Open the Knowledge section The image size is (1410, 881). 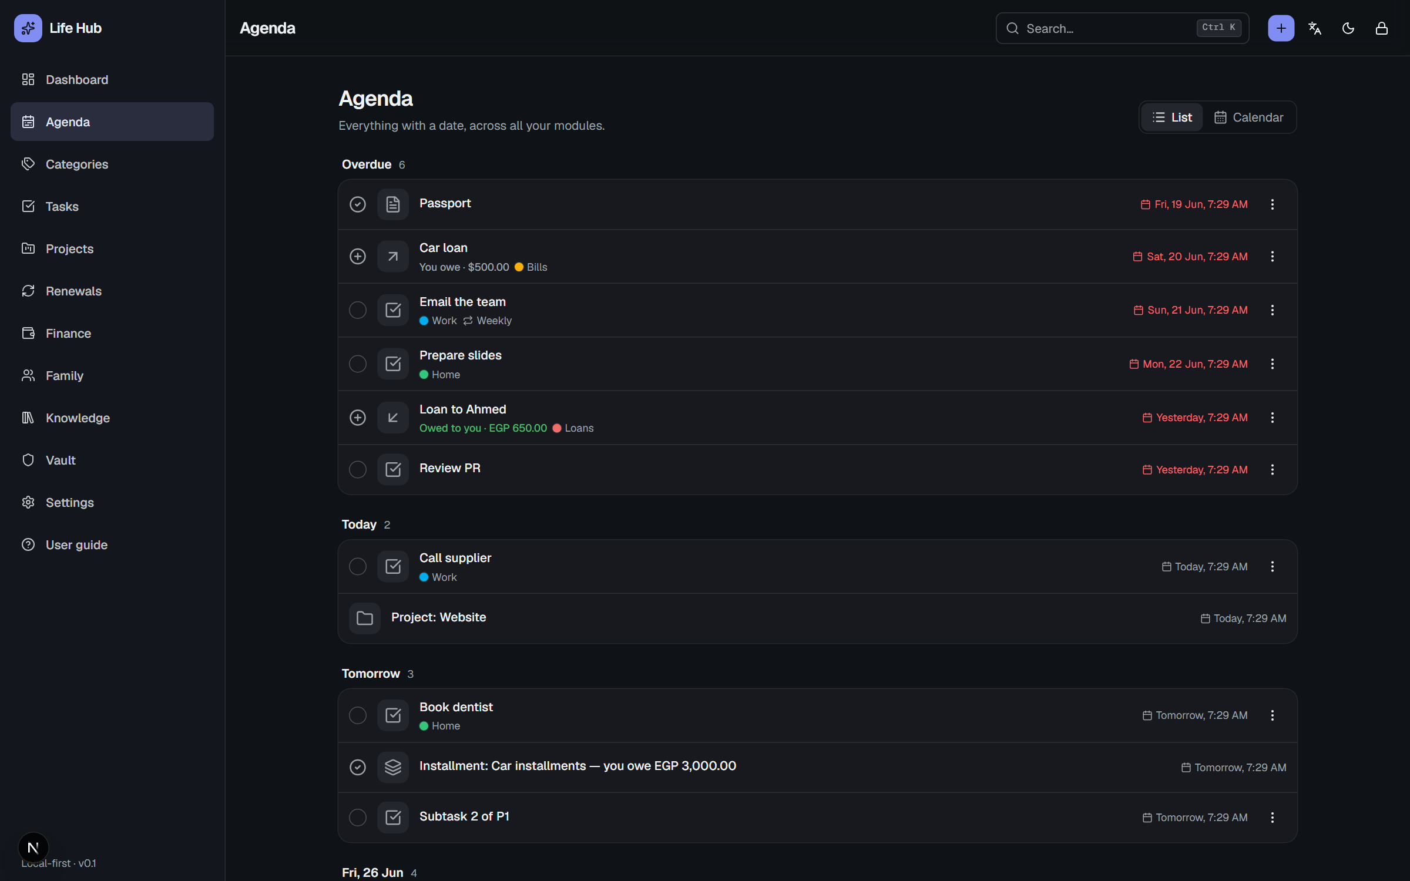[112, 418]
